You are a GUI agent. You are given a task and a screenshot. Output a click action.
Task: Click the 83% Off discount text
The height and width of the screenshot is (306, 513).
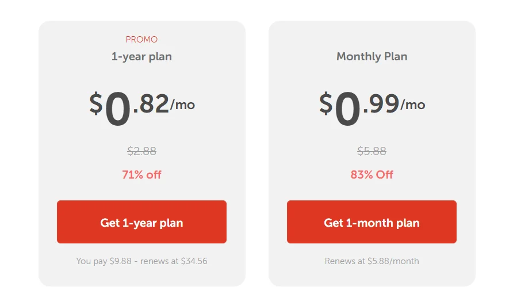(x=372, y=175)
